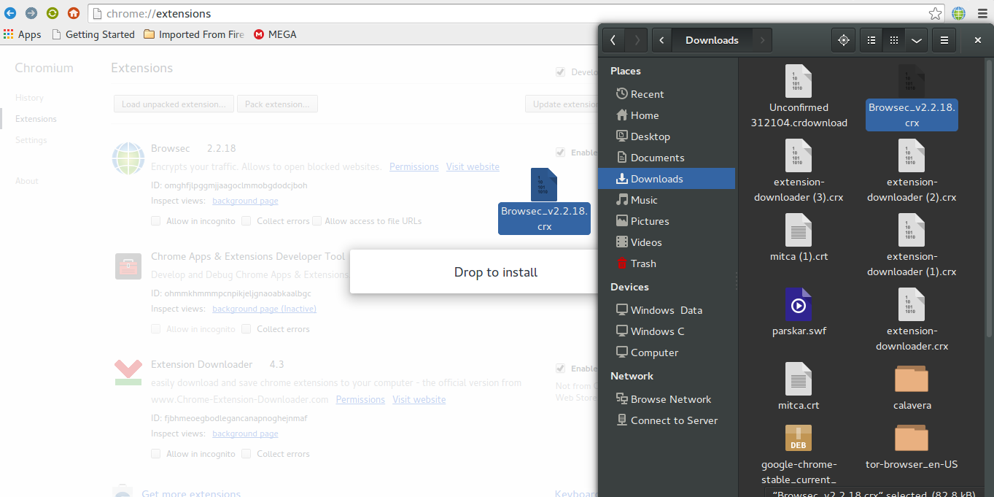
Task: Toggle Allow access to file URLs
Action: [x=317, y=221]
